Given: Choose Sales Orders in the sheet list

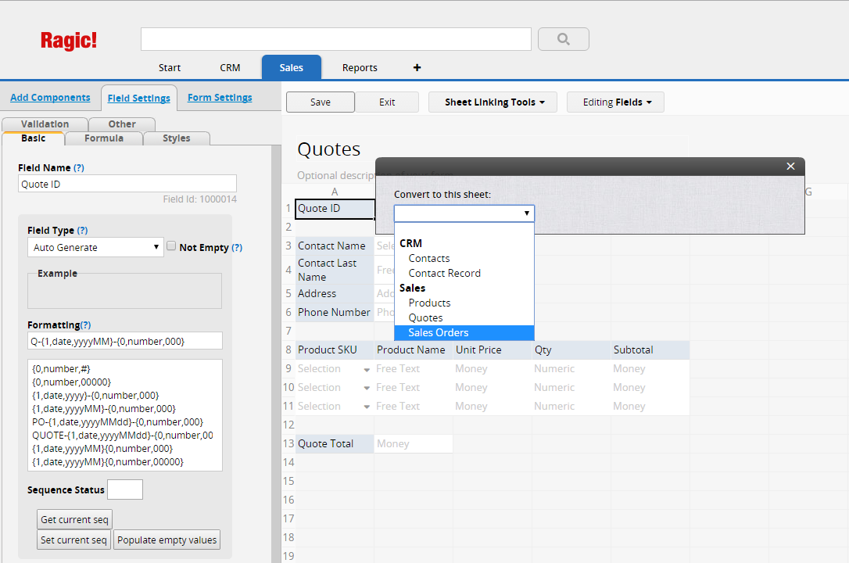Looking at the screenshot, I should tap(464, 332).
